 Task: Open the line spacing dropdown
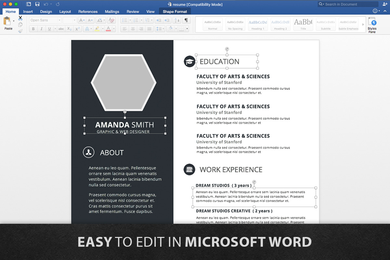(160, 29)
